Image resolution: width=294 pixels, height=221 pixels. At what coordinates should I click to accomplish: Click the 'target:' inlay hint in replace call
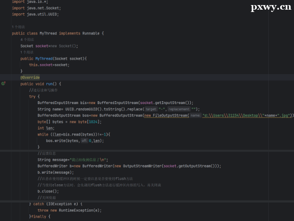(x=151, y=109)
